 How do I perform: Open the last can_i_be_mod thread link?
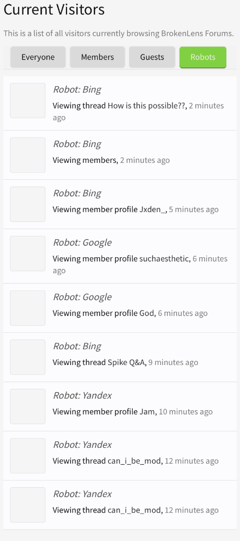point(134,510)
